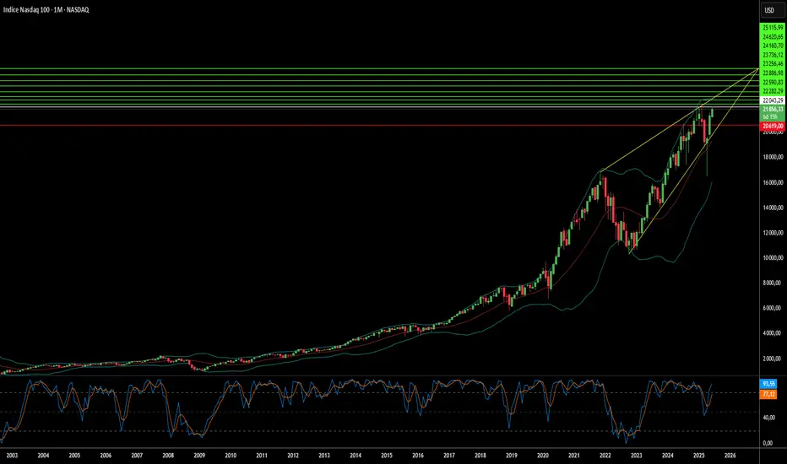Select the 23 256,46 price label
This screenshot has height=464, width=787.
point(773,64)
